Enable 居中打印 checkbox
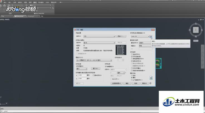The height and width of the screenshot is (113, 205). (x=93, y=75)
